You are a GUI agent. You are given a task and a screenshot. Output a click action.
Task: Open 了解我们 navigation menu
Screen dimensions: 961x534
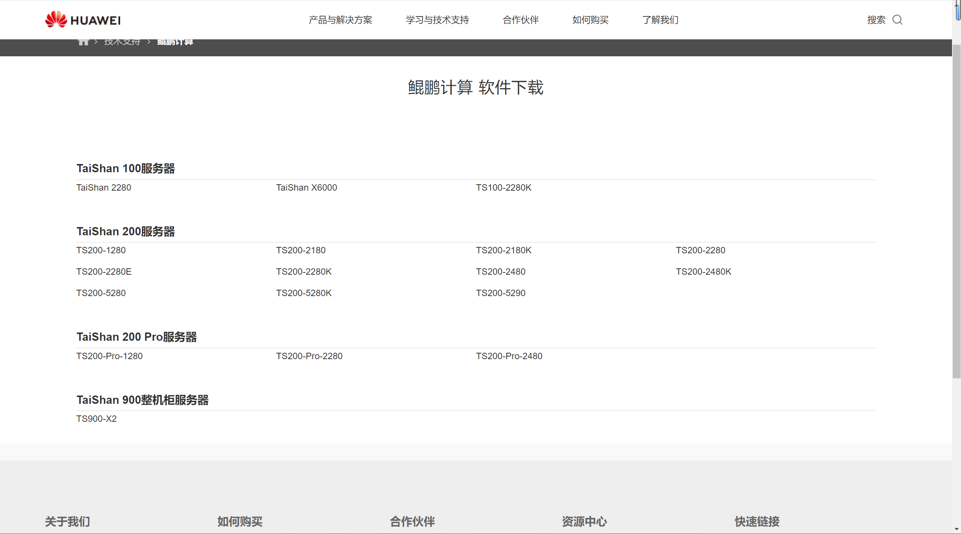coord(660,20)
